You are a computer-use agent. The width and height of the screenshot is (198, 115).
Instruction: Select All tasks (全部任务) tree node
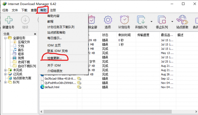click(19, 38)
